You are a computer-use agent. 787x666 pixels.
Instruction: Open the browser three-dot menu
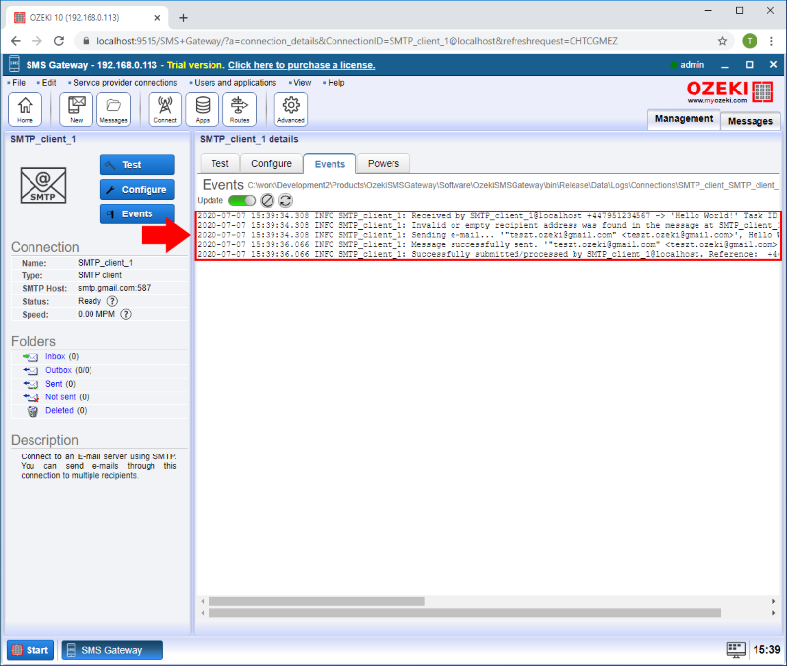tap(771, 41)
